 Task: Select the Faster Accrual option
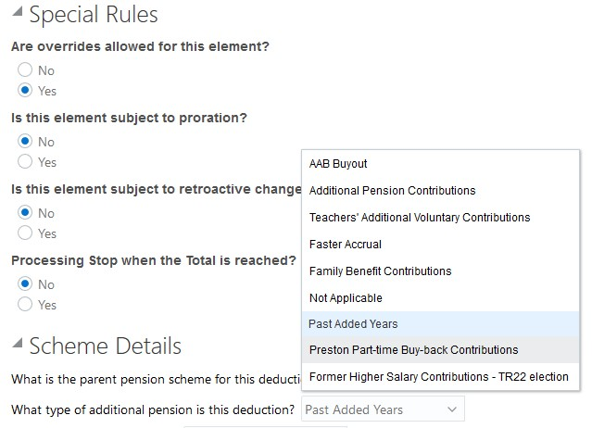coord(345,245)
